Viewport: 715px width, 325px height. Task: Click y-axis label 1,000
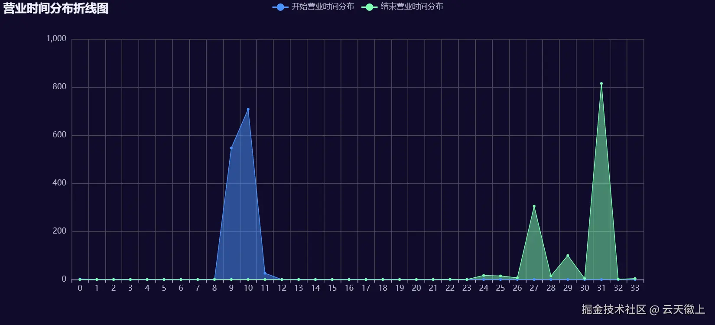tap(56, 39)
